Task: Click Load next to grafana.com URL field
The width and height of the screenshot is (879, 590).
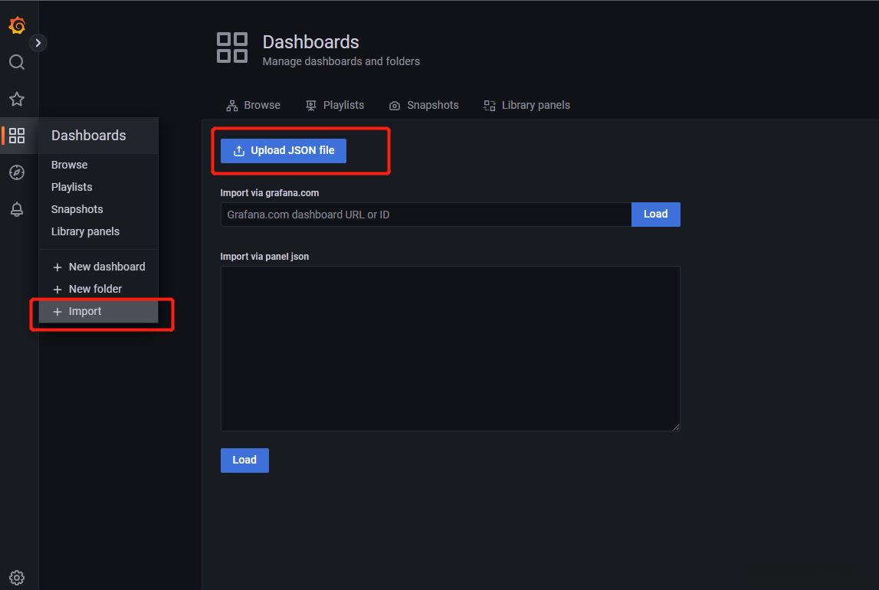Action: pos(655,215)
